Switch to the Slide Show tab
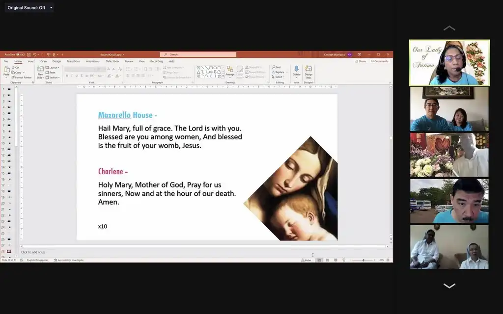The image size is (503, 314). pyautogui.click(x=112, y=61)
